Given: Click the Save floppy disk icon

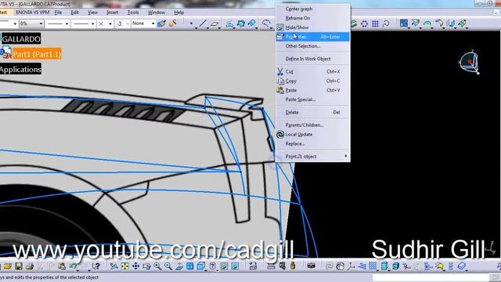Looking at the screenshot, I should [19, 266].
